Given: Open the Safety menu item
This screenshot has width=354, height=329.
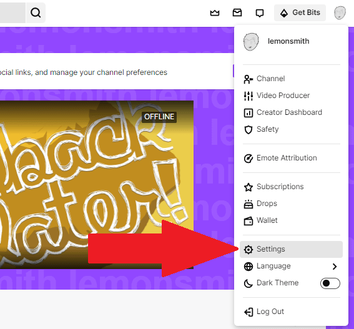Looking at the screenshot, I should click(291, 129).
